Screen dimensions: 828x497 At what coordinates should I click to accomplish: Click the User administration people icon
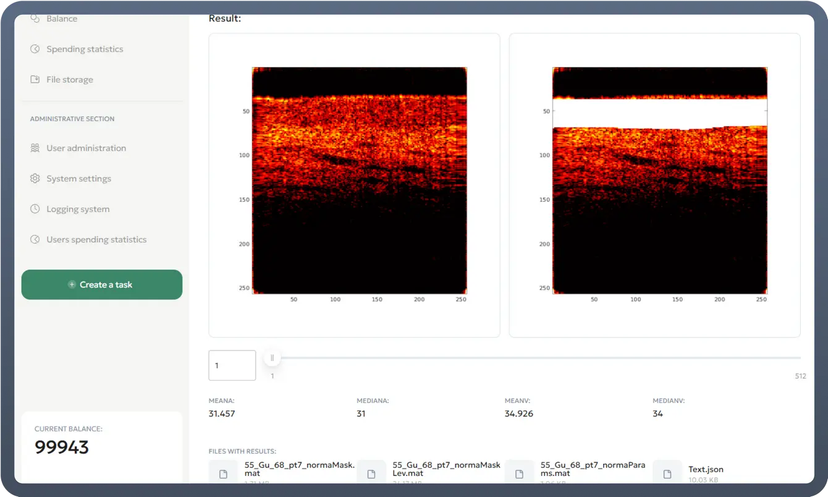pyautogui.click(x=35, y=148)
